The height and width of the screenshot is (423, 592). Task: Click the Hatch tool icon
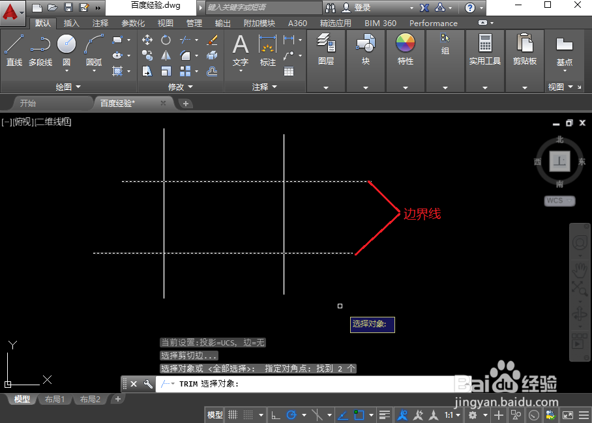tap(117, 71)
